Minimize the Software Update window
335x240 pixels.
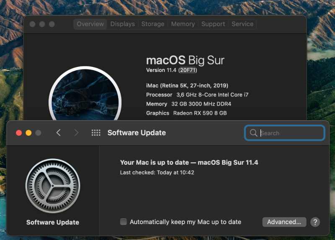(28, 133)
